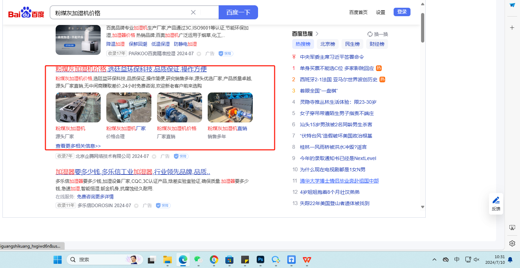Open result title 加湿器要多少钱,多乐信工业加湿器

click(133, 172)
